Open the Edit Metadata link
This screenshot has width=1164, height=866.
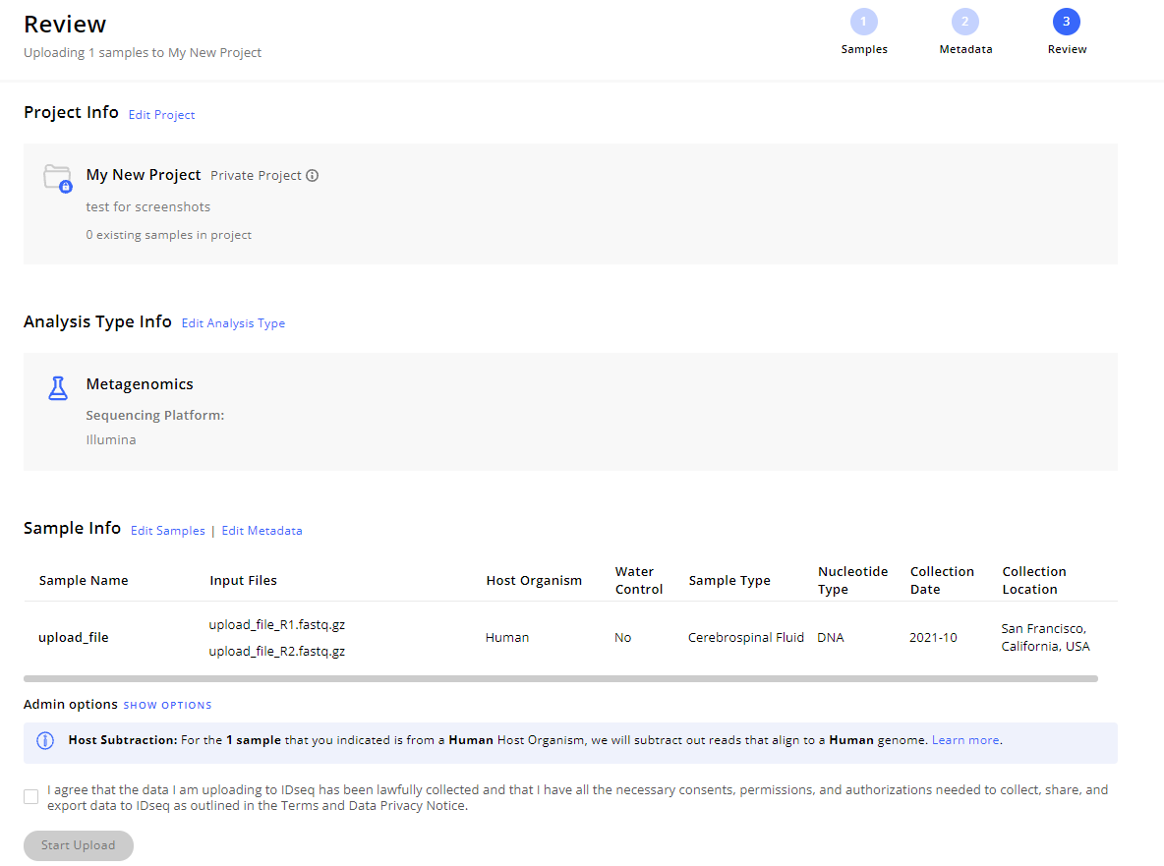pos(262,531)
